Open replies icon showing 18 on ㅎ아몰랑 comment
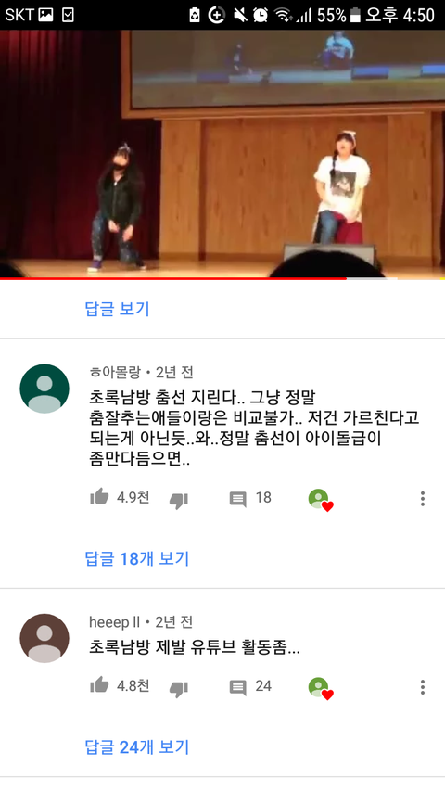Screen dimensions: 445x791 pyautogui.click(x=237, y=499)
